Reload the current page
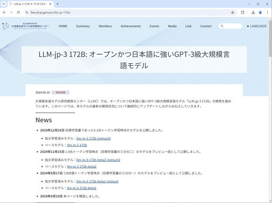Viewport: 272px width, 203px height. (18, 13)
